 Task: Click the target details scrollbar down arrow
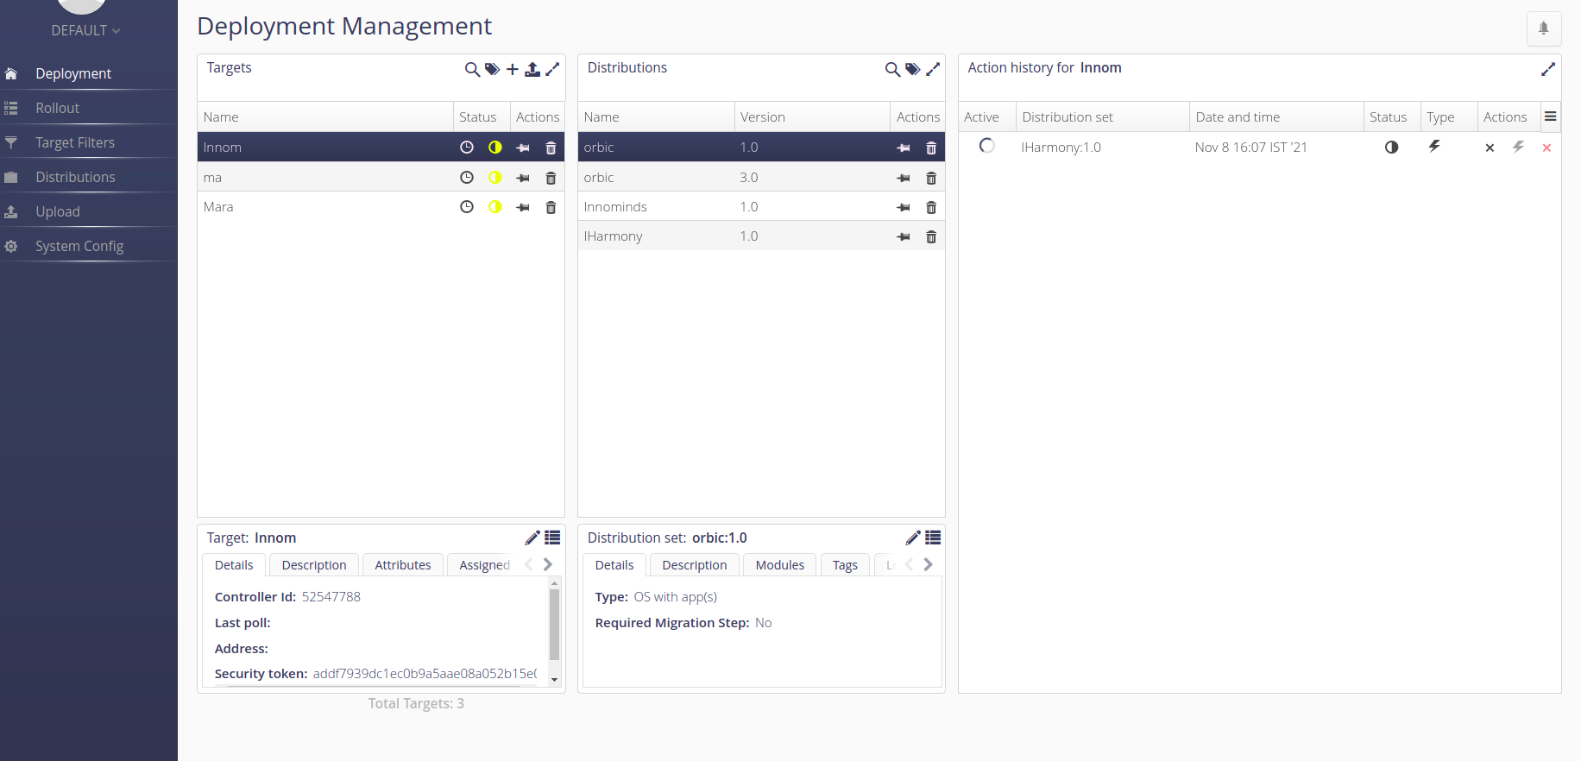pyautogui.click(x=554, y=680)
